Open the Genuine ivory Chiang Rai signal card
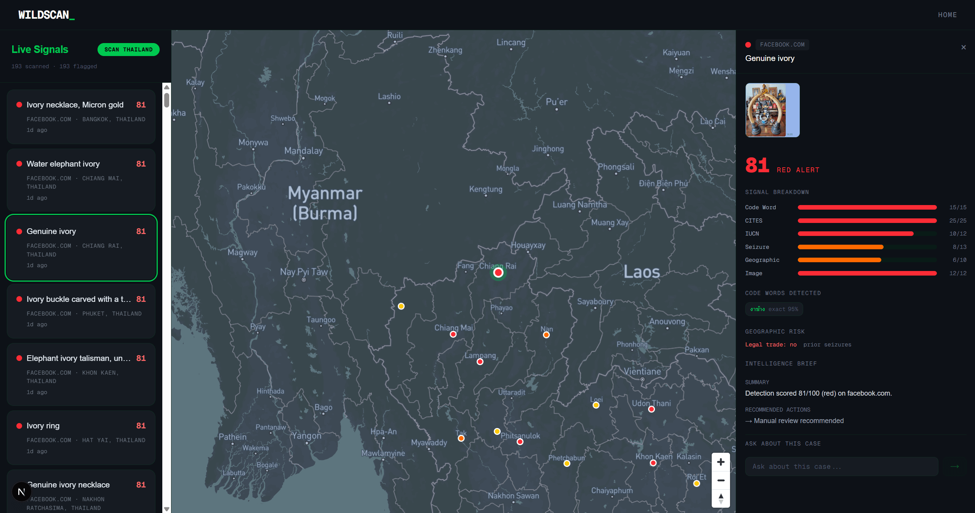This screenshot has height=513, width=975. [x=81, y=248]
